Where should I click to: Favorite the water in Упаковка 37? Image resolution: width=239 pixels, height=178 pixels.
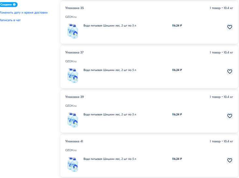[x=230, y=72]
